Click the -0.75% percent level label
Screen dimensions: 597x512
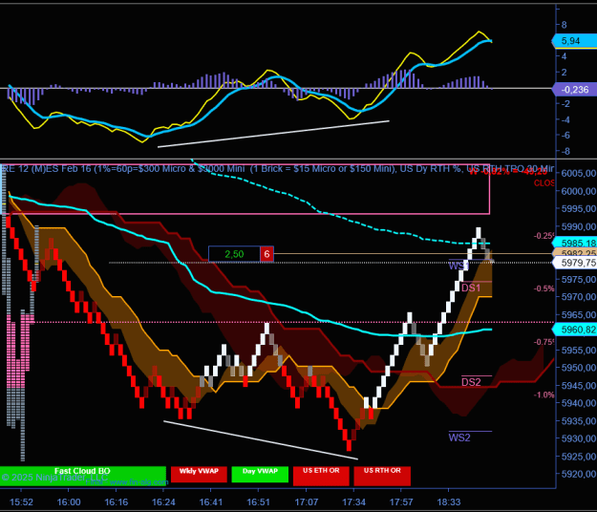click(544, 342)
